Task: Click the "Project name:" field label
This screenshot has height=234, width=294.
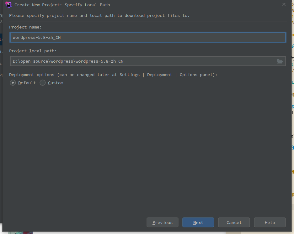Action: [25, 27]
